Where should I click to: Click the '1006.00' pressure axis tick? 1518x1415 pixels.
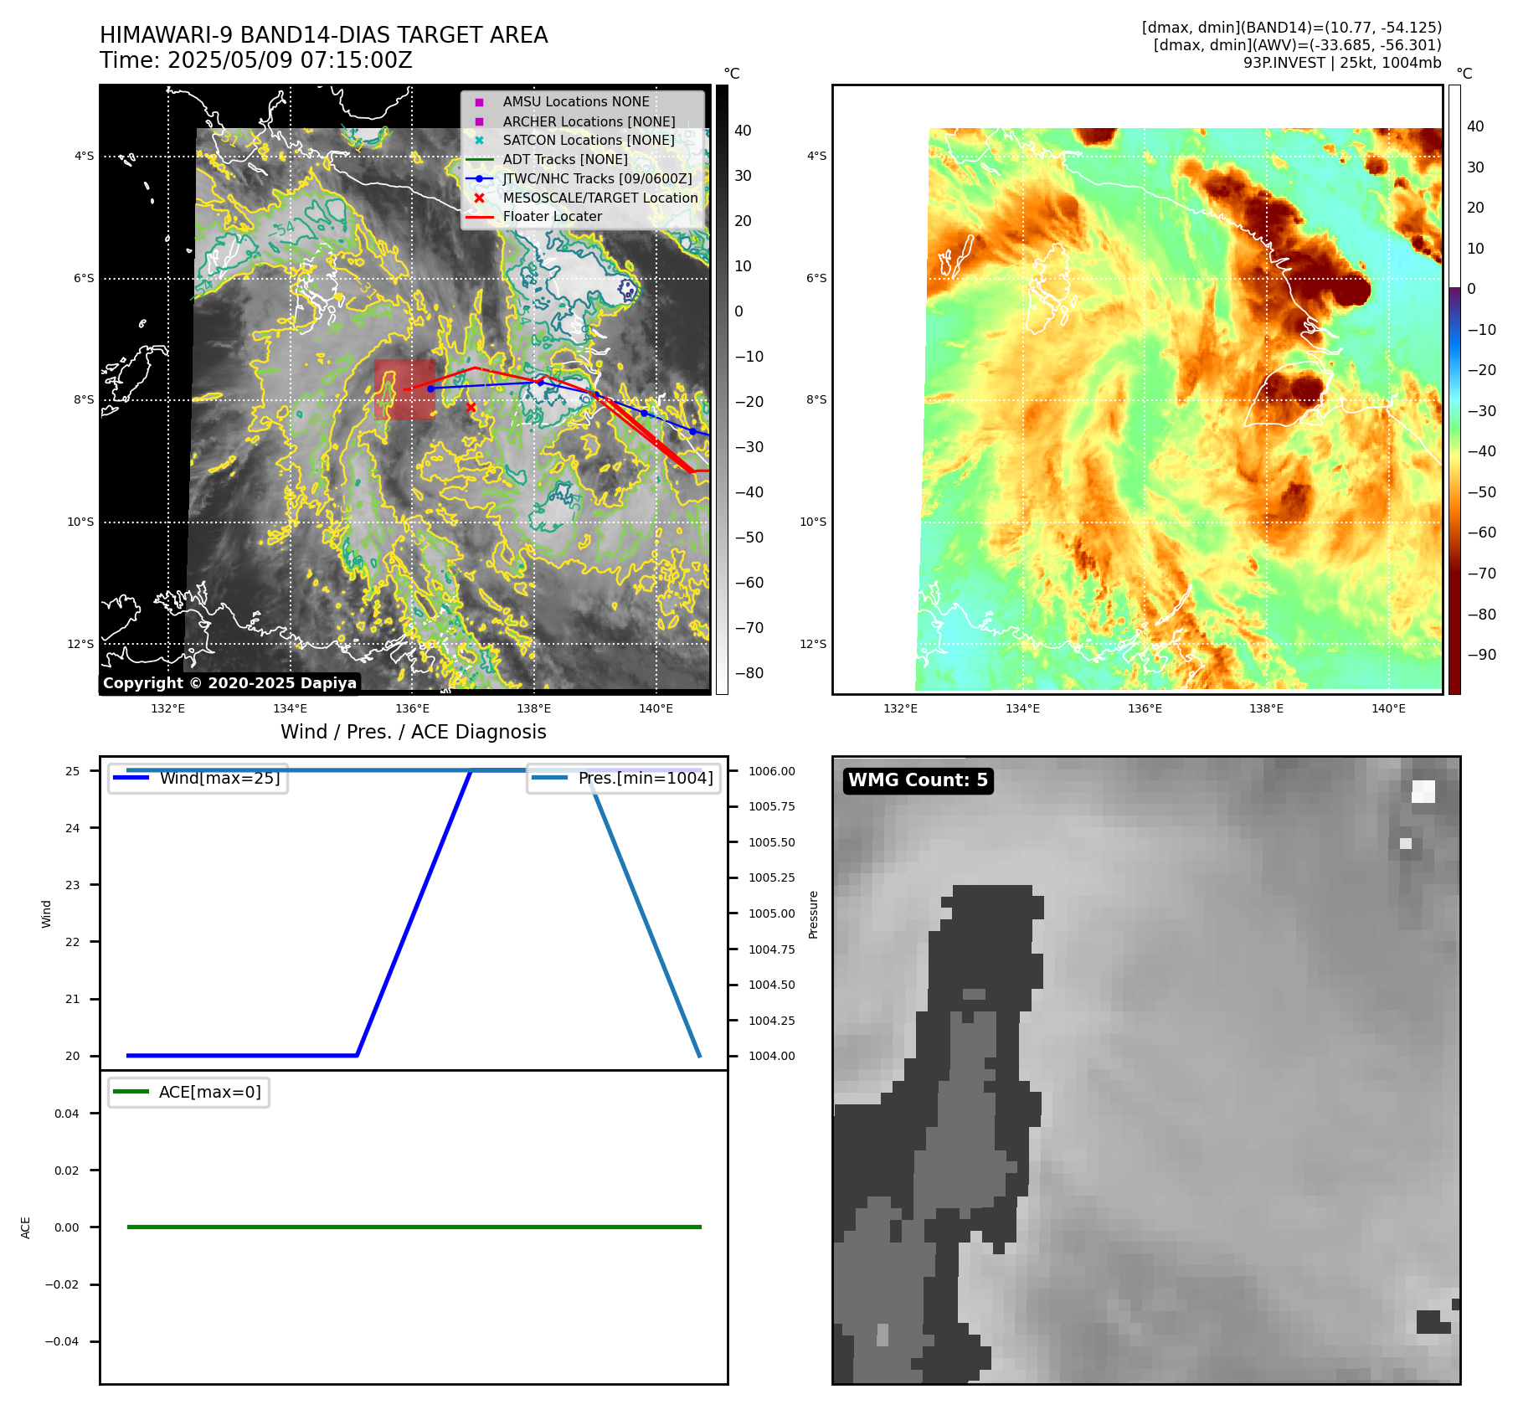coord(772,771)
